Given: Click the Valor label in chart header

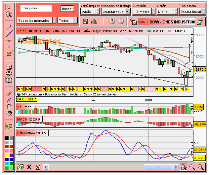Looking at the screenshot, I should pyautogui.click(x=21, y=31).
